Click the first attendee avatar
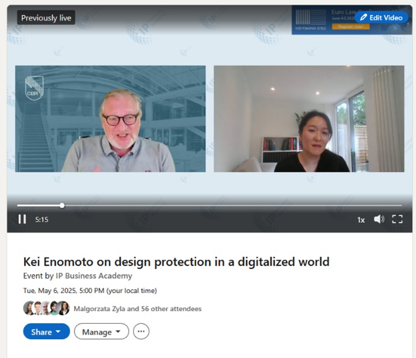 (29, 308)
